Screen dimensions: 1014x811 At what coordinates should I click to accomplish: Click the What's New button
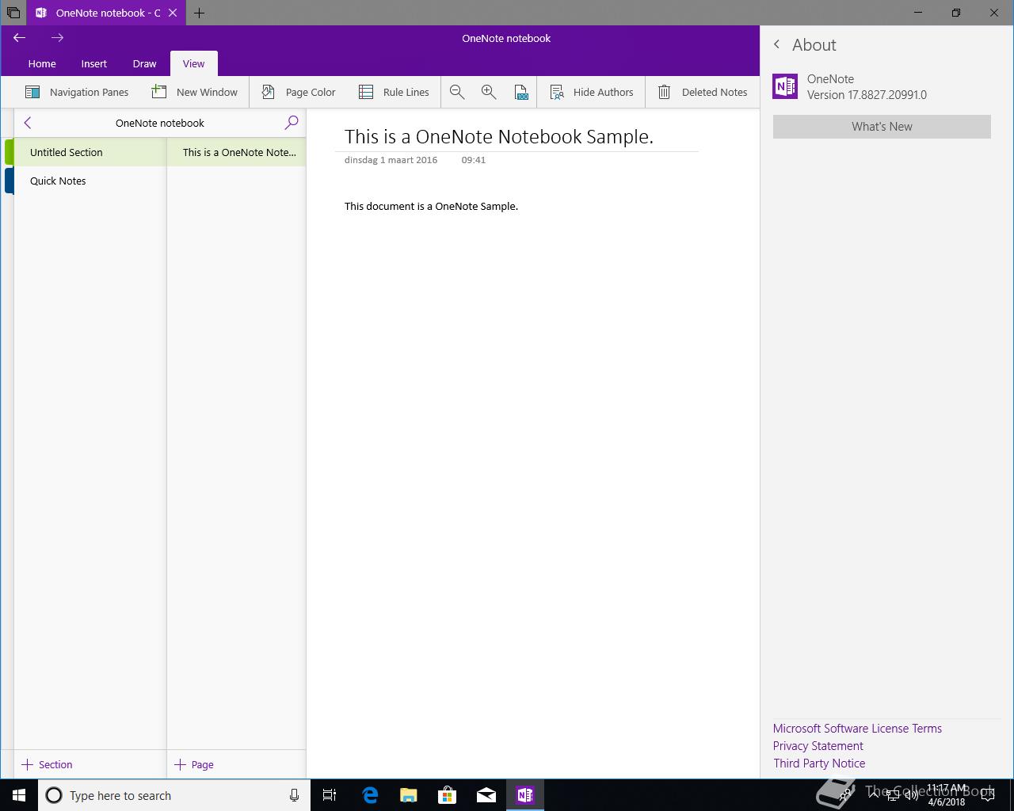tap(882, 127)
